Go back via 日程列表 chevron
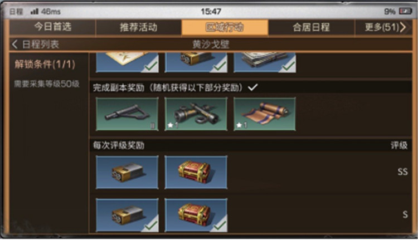The width and height of the screenshot is (418, 240). pos(15,45)
